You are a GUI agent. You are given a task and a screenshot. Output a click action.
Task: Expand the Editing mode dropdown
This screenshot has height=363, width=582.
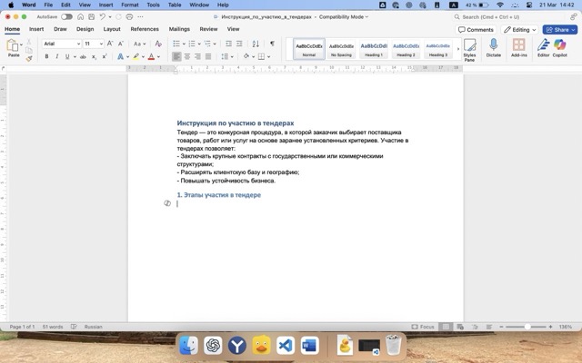pos(519,29)
